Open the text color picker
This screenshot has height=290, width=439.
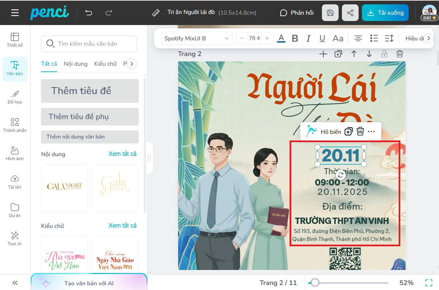[x=282, y=38]
